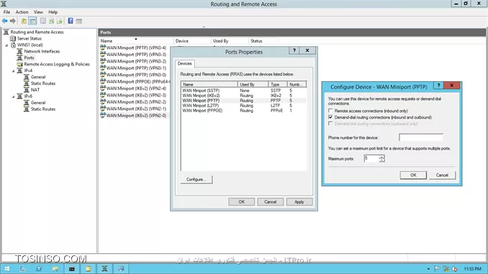Switch to Routing and Remote Access taskbar icon

104,269
